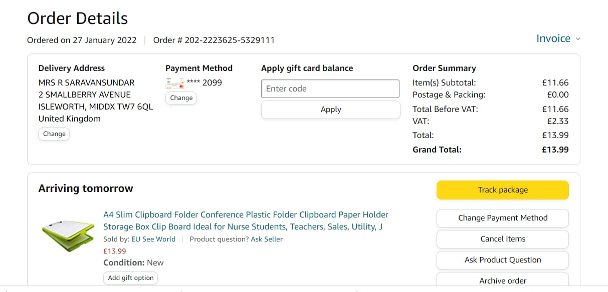
Task: Click the order number 202-2223625-5329111
Action: (230, 40)
